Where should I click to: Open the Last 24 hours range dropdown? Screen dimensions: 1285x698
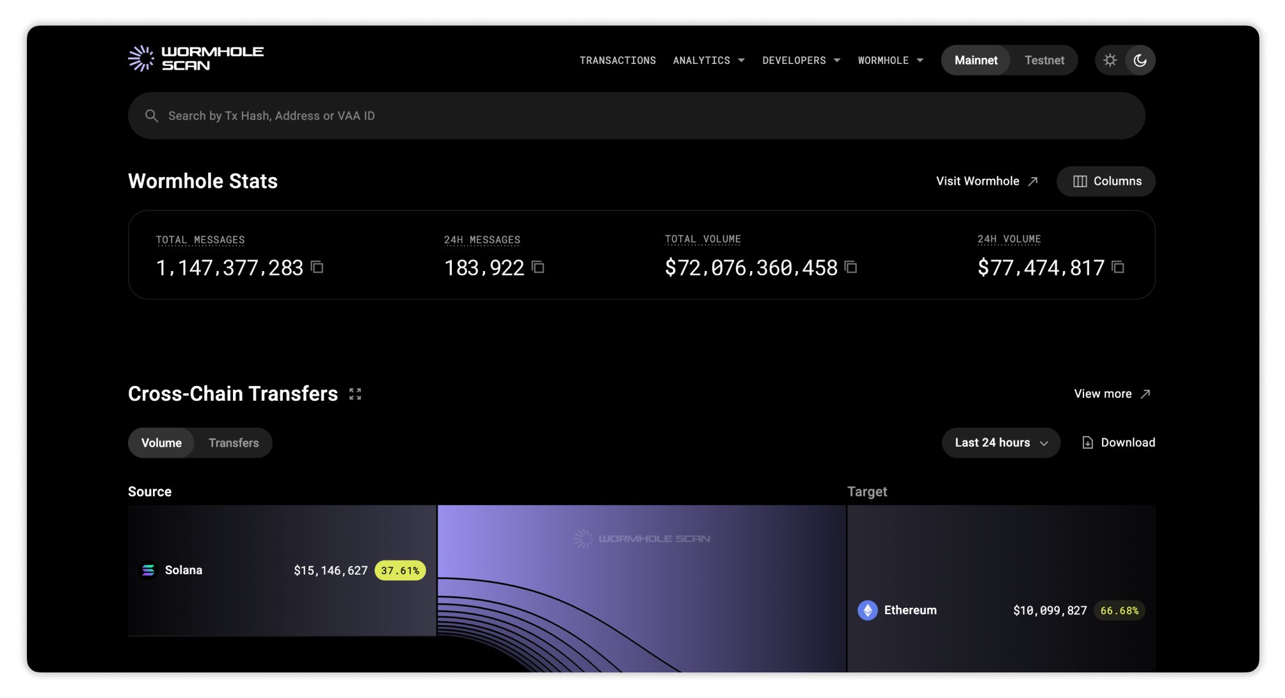tap(1000, 443)
